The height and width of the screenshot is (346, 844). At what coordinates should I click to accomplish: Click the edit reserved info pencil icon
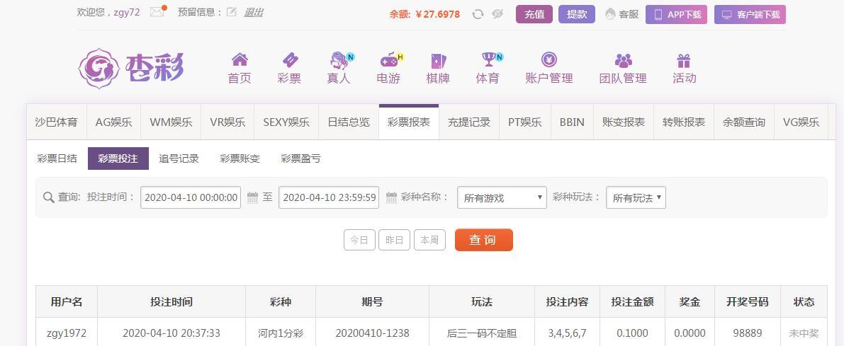click(232, 12)
